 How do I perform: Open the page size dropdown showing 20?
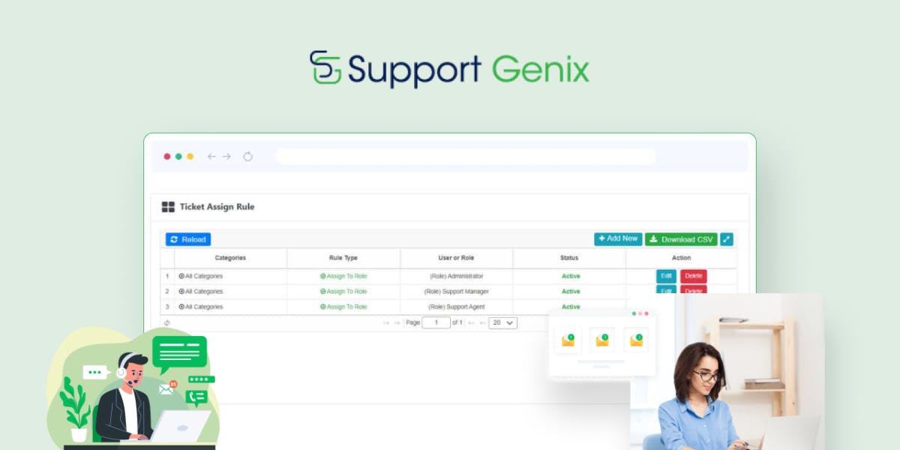click(502, 322)
